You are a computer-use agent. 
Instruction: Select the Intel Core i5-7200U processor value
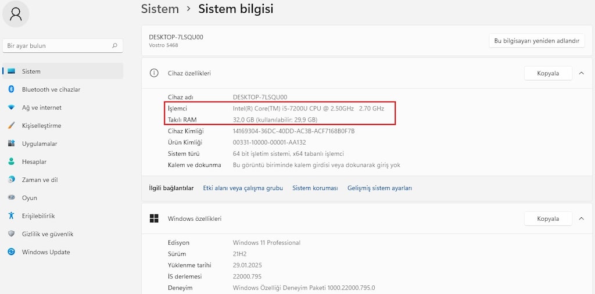pos(308,109)
